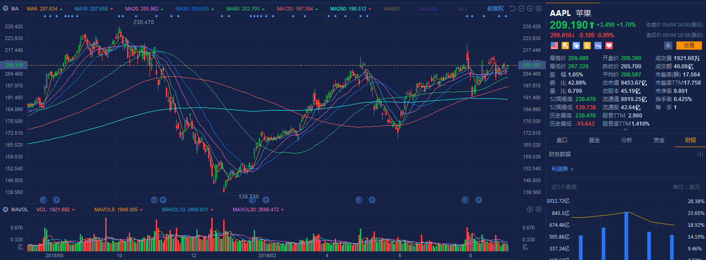
Task: Click the blue downward trend icon
Action: (598, 45)
